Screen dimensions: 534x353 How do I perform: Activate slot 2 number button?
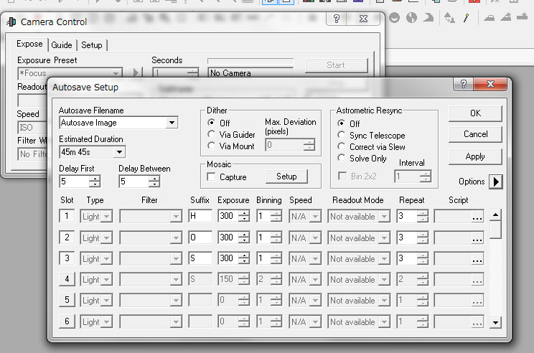click(67, 237)
